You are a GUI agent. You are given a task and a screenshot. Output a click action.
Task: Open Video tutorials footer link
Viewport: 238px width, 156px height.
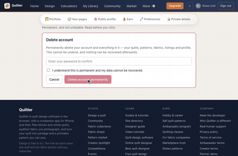[x=135, y=132]
